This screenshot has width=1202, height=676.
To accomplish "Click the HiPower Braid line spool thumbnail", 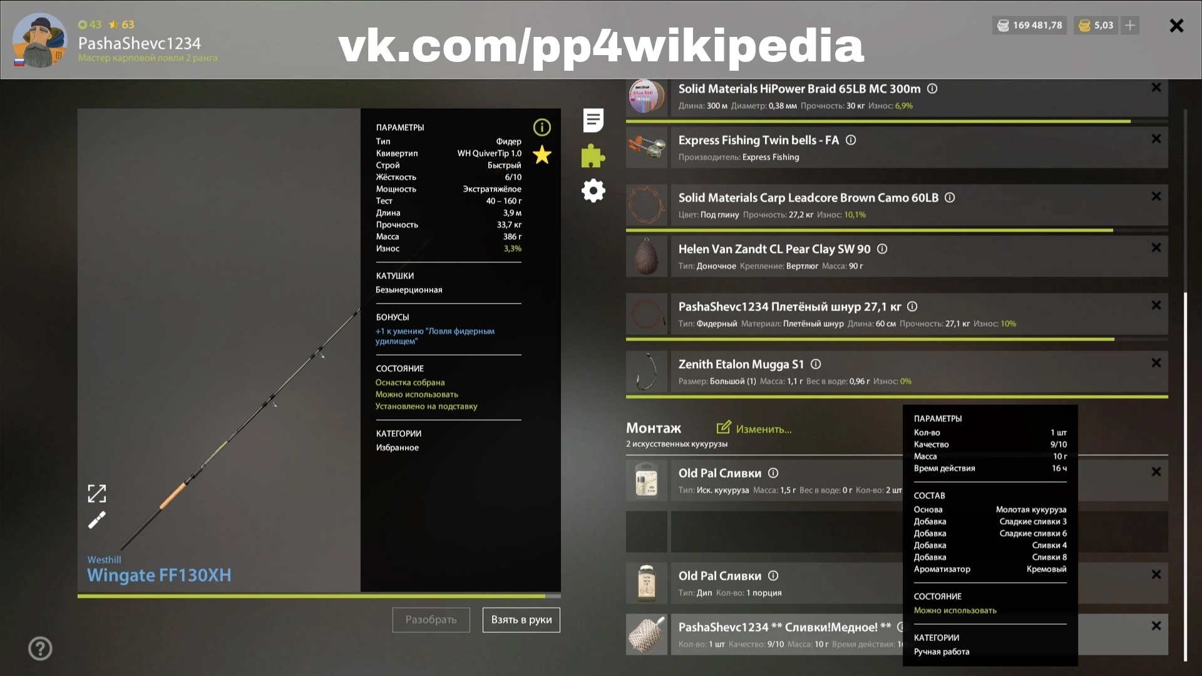I will pyautogui.click(x=647, y=97).
